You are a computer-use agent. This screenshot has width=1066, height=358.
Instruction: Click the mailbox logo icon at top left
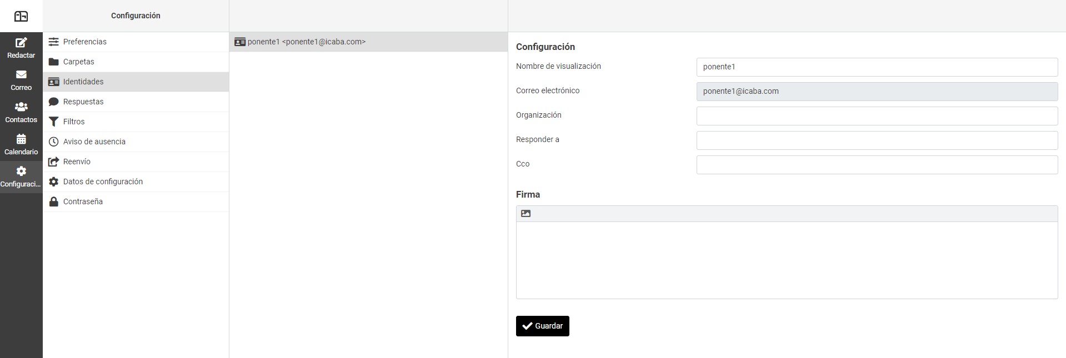click(21, 16)
